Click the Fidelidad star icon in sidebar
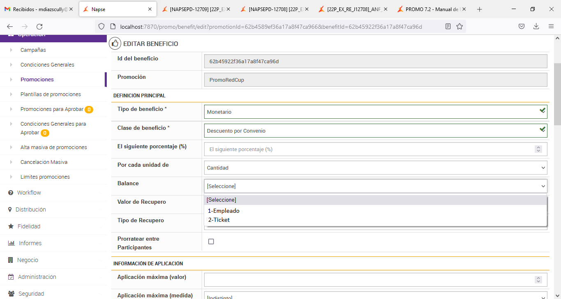 (11, 226)
